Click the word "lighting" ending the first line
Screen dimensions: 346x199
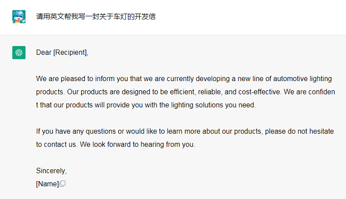coord(321,79)
